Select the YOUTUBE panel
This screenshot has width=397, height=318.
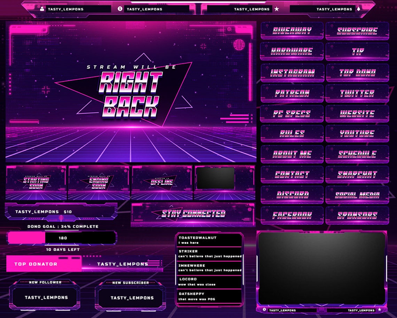click(358, 134)
